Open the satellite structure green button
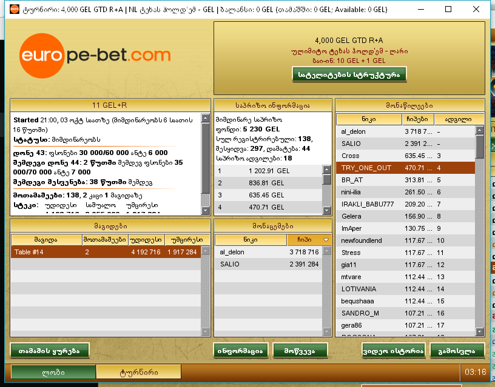This screenshot has width=495, height=387. pyautogui.click(x=349, y=74)
